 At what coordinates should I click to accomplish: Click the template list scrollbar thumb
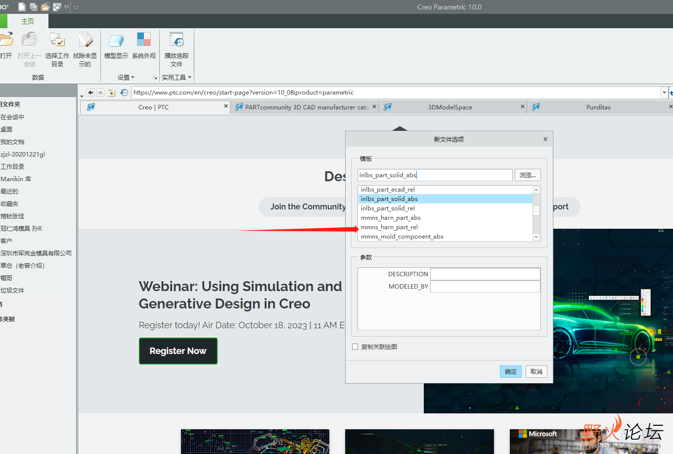coord(536,210)
